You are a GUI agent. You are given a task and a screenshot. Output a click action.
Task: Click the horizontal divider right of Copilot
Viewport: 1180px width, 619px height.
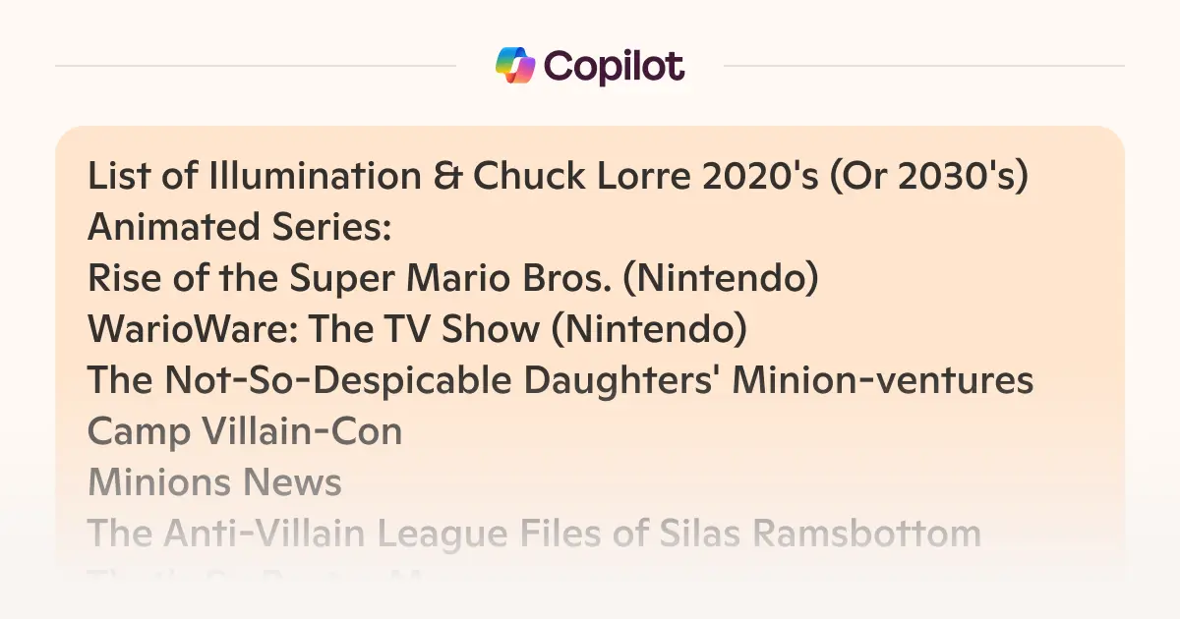(924, 67)
